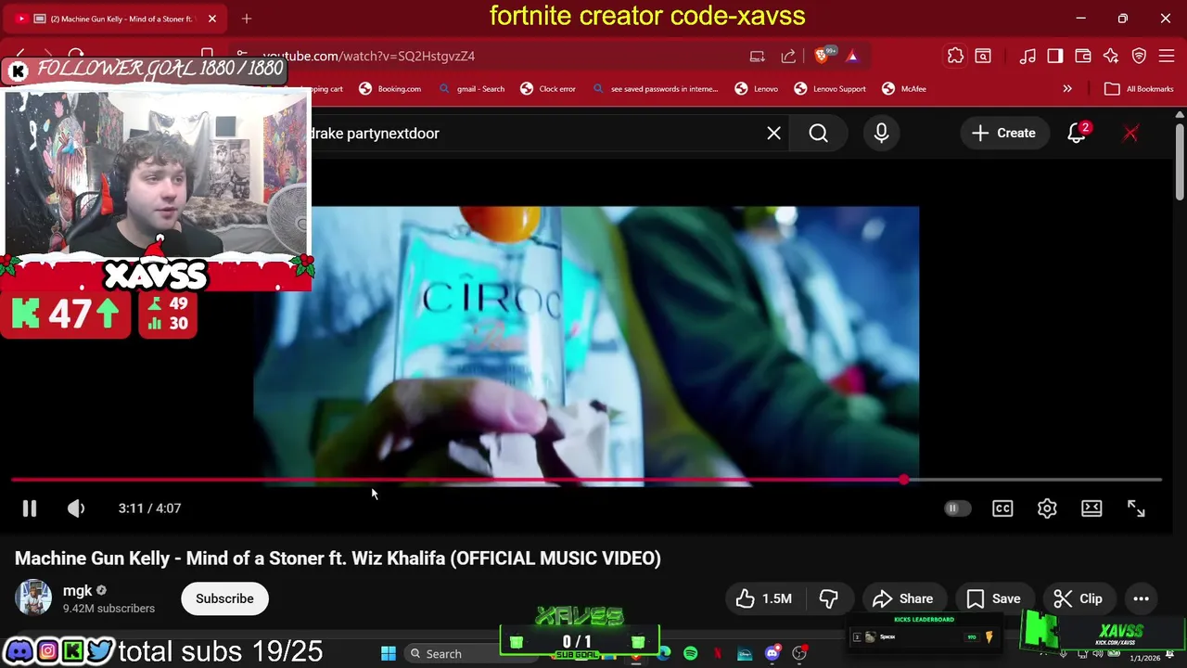Open the Lenovo bookmark
Screen dimensions: 1187x668
tap(757, 89)
